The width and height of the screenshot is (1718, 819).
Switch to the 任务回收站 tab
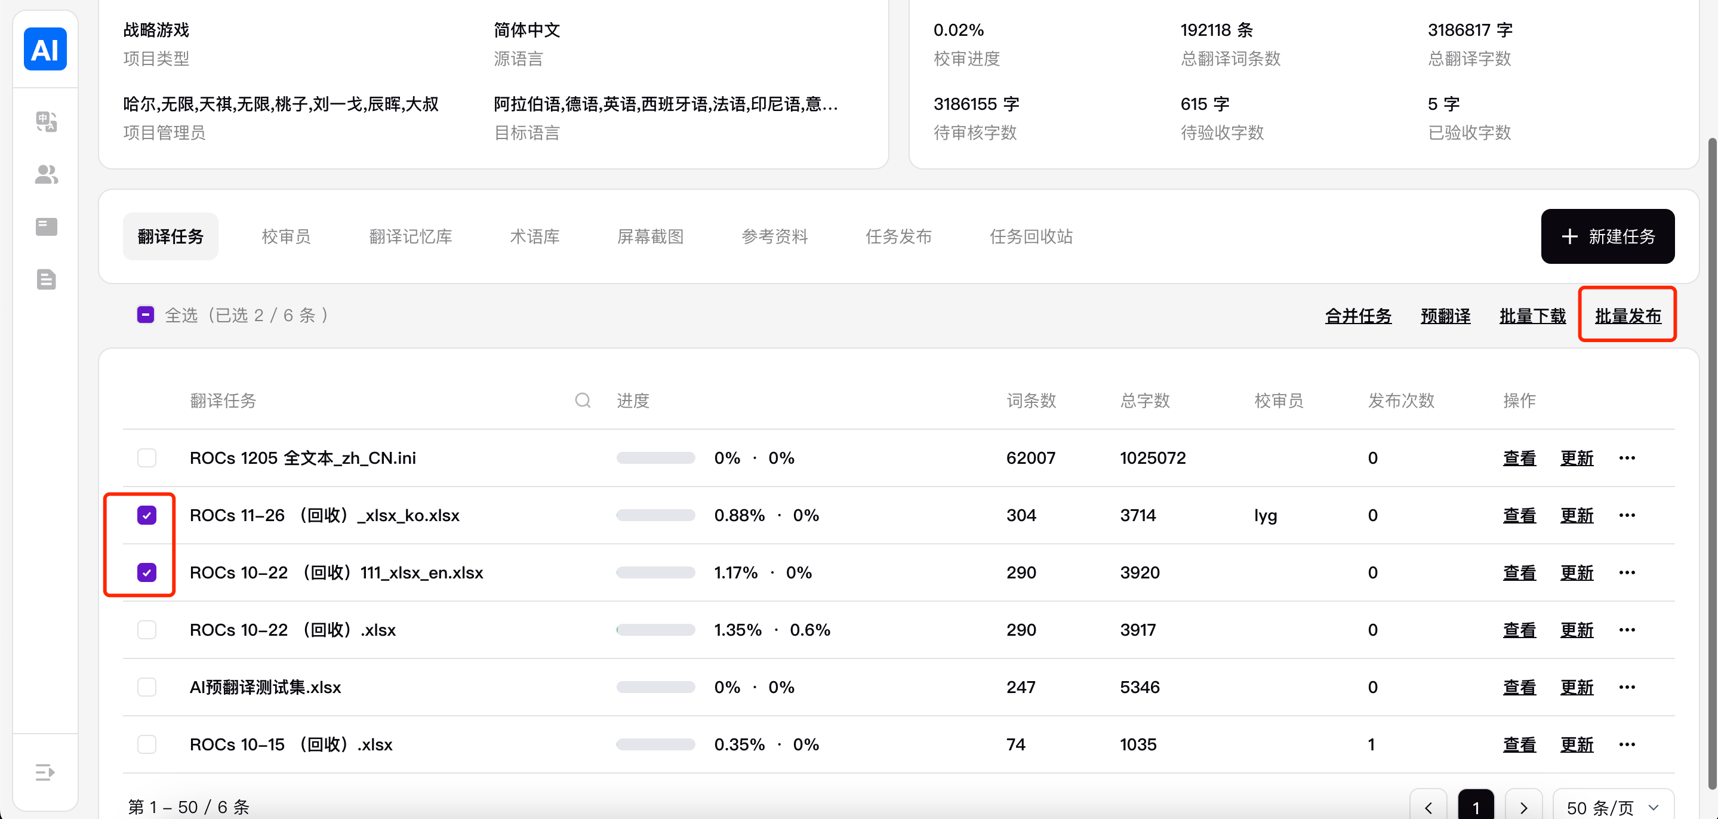pyautogui.click(x=1030, y=237)
